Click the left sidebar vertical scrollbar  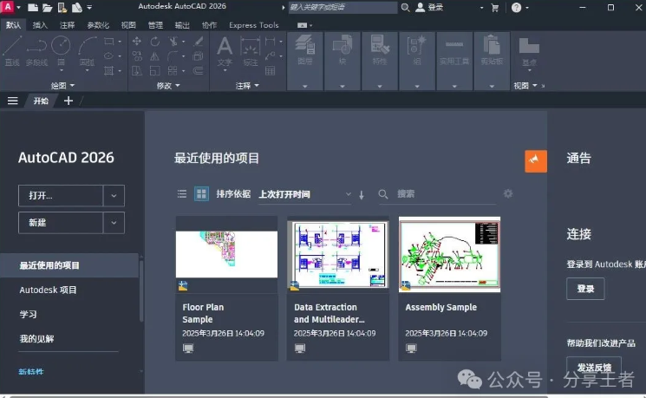141,289
